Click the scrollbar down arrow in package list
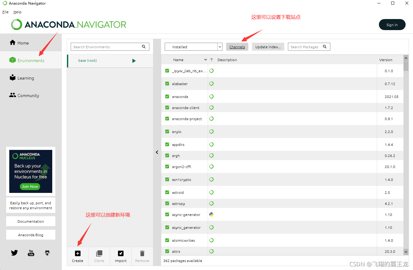The width and height of the screenshot is (413, 270). click(406, 251)
